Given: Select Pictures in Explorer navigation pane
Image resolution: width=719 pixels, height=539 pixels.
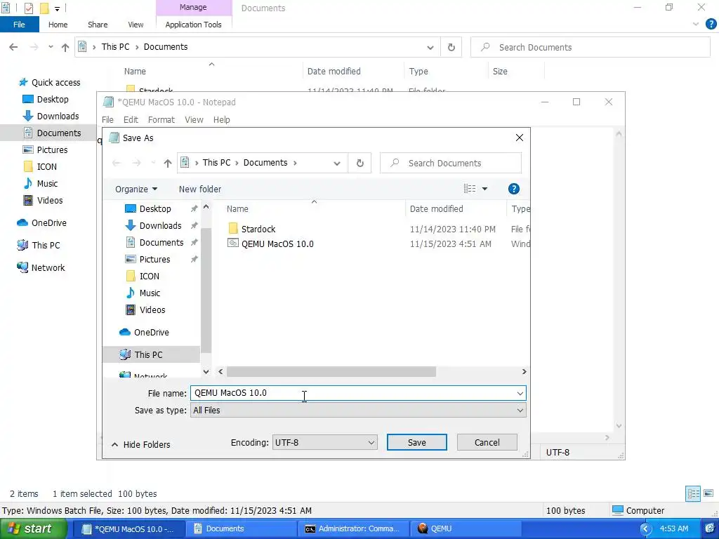Looking at the screenshot, I should tap(45, 150).
